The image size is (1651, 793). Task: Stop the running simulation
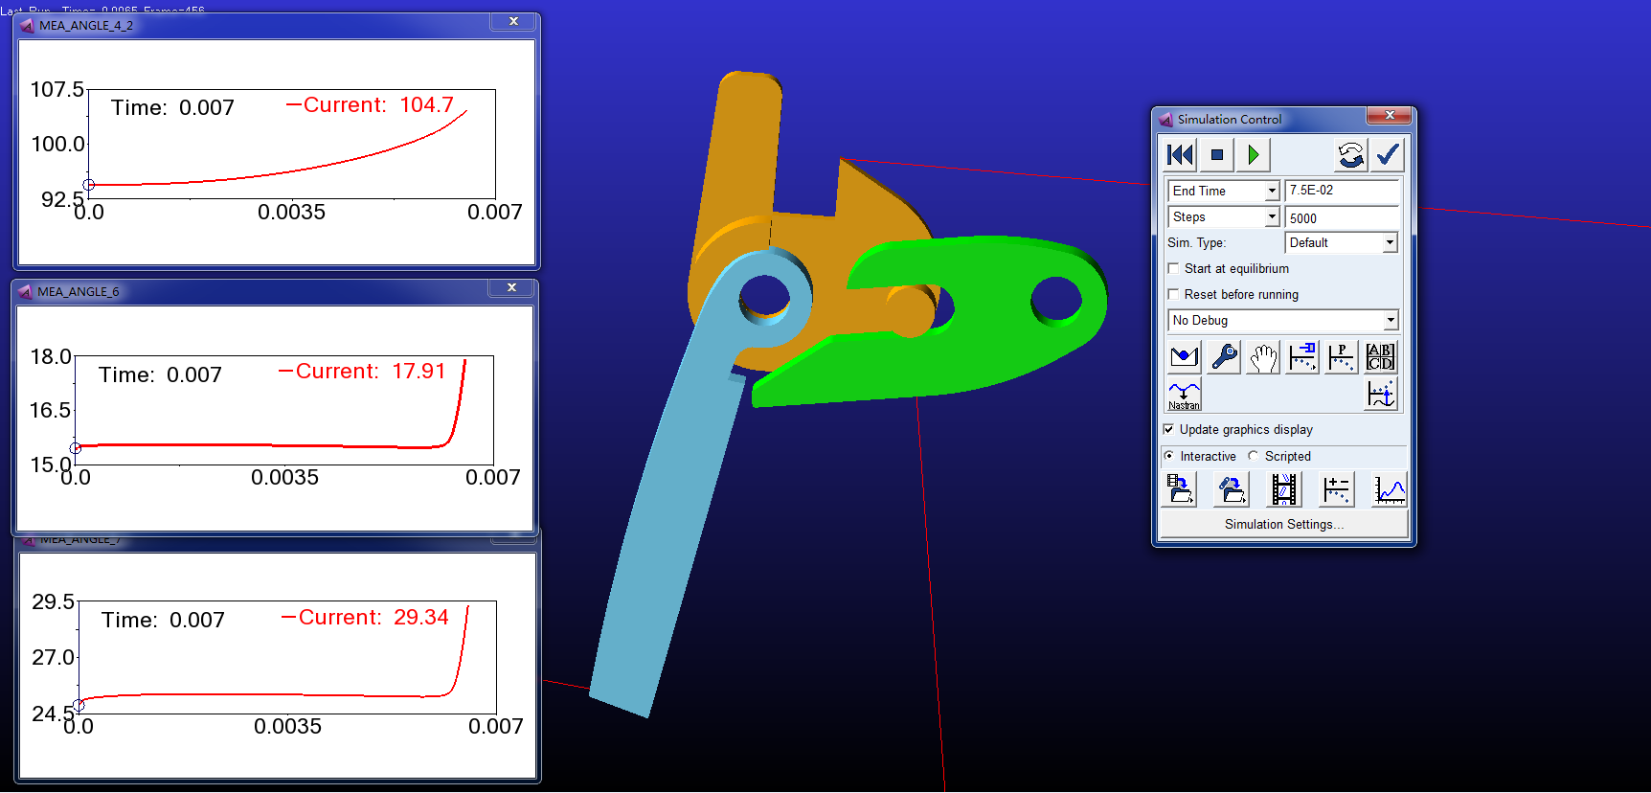1216,154
